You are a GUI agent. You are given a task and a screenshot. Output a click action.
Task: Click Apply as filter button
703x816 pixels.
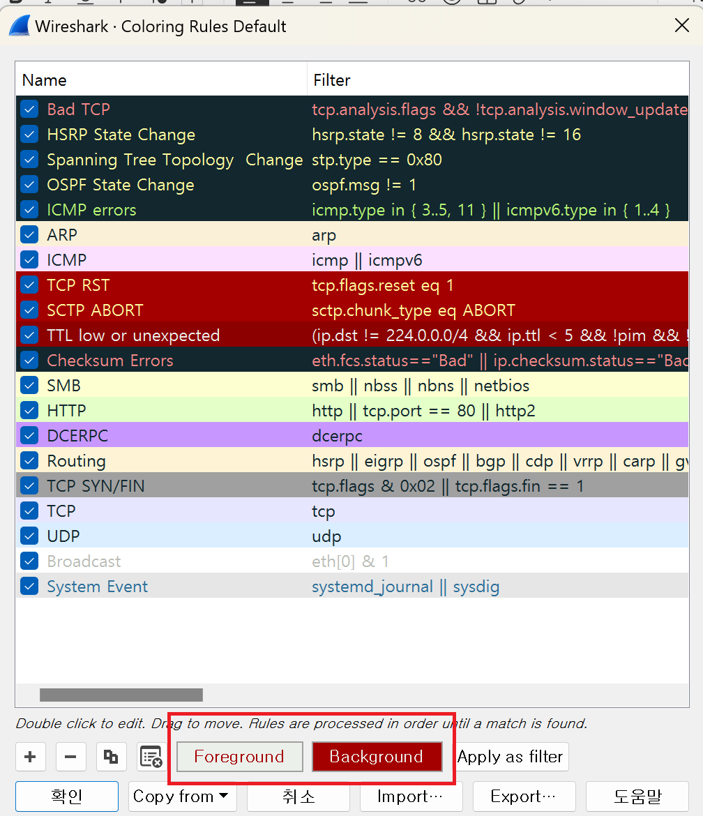511,757
